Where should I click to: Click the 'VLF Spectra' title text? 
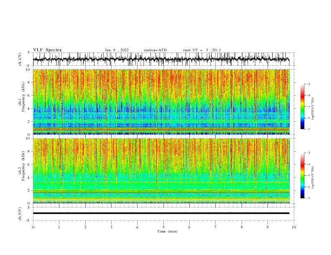coord(47,50)
